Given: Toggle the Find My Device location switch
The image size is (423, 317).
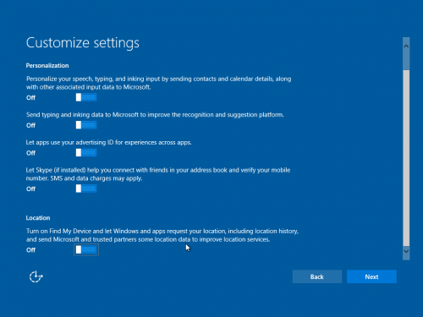Looking at the screenshot, I should 86,249.
